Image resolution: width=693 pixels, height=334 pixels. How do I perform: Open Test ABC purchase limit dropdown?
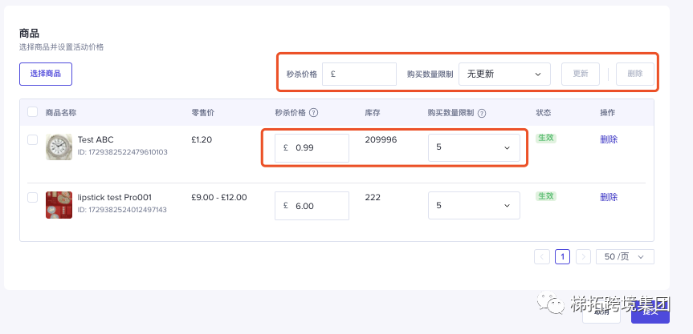coord(474,147)
